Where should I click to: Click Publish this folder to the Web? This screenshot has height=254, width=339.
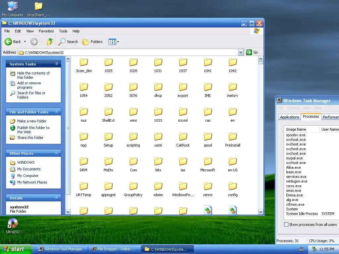tap(33, 130)
